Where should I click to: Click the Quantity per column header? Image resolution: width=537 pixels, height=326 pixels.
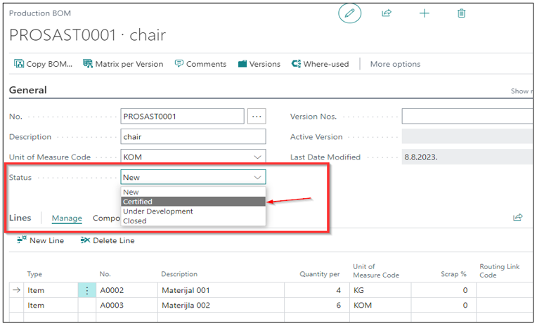[320, 274]
